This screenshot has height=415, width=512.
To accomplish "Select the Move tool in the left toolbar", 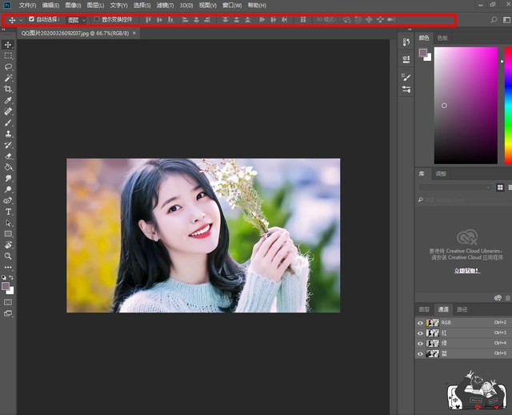I will [x=8, y=45].
